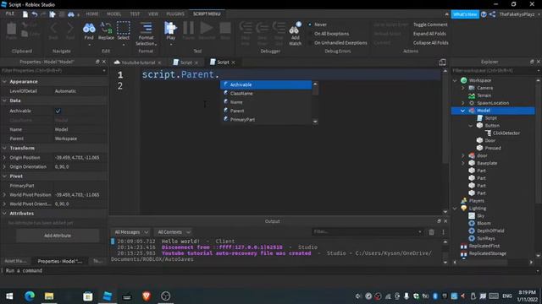Click Expand All Folds action
The image size is (542, 304).
coord(429,34)
